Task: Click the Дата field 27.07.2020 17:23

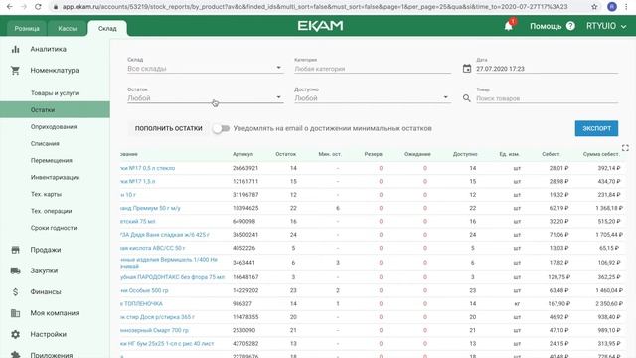Action: (x=547, y=69)
